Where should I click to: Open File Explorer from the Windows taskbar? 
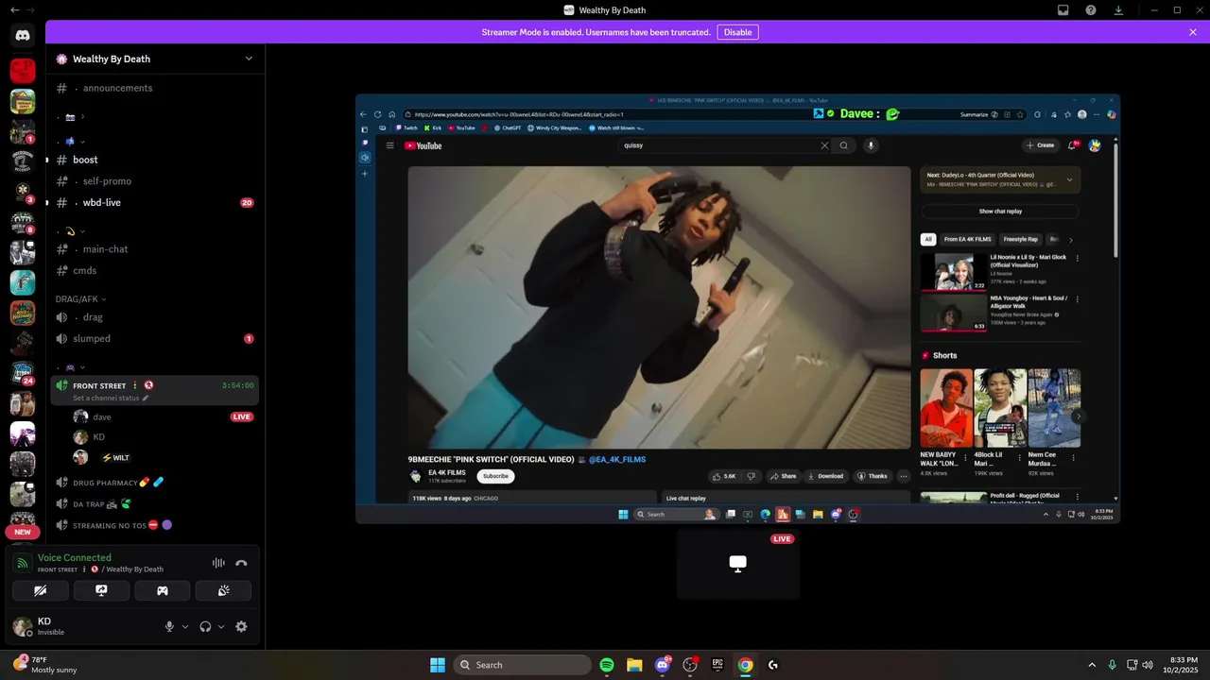(x=634, y=665)
